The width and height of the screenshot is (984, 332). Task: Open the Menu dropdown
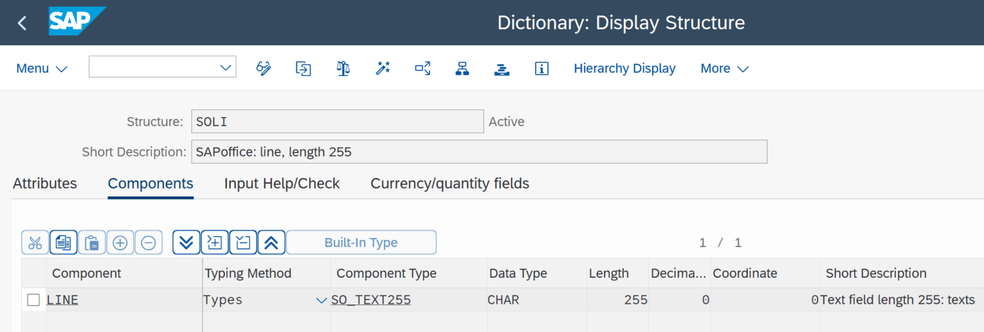pos(42,68)
